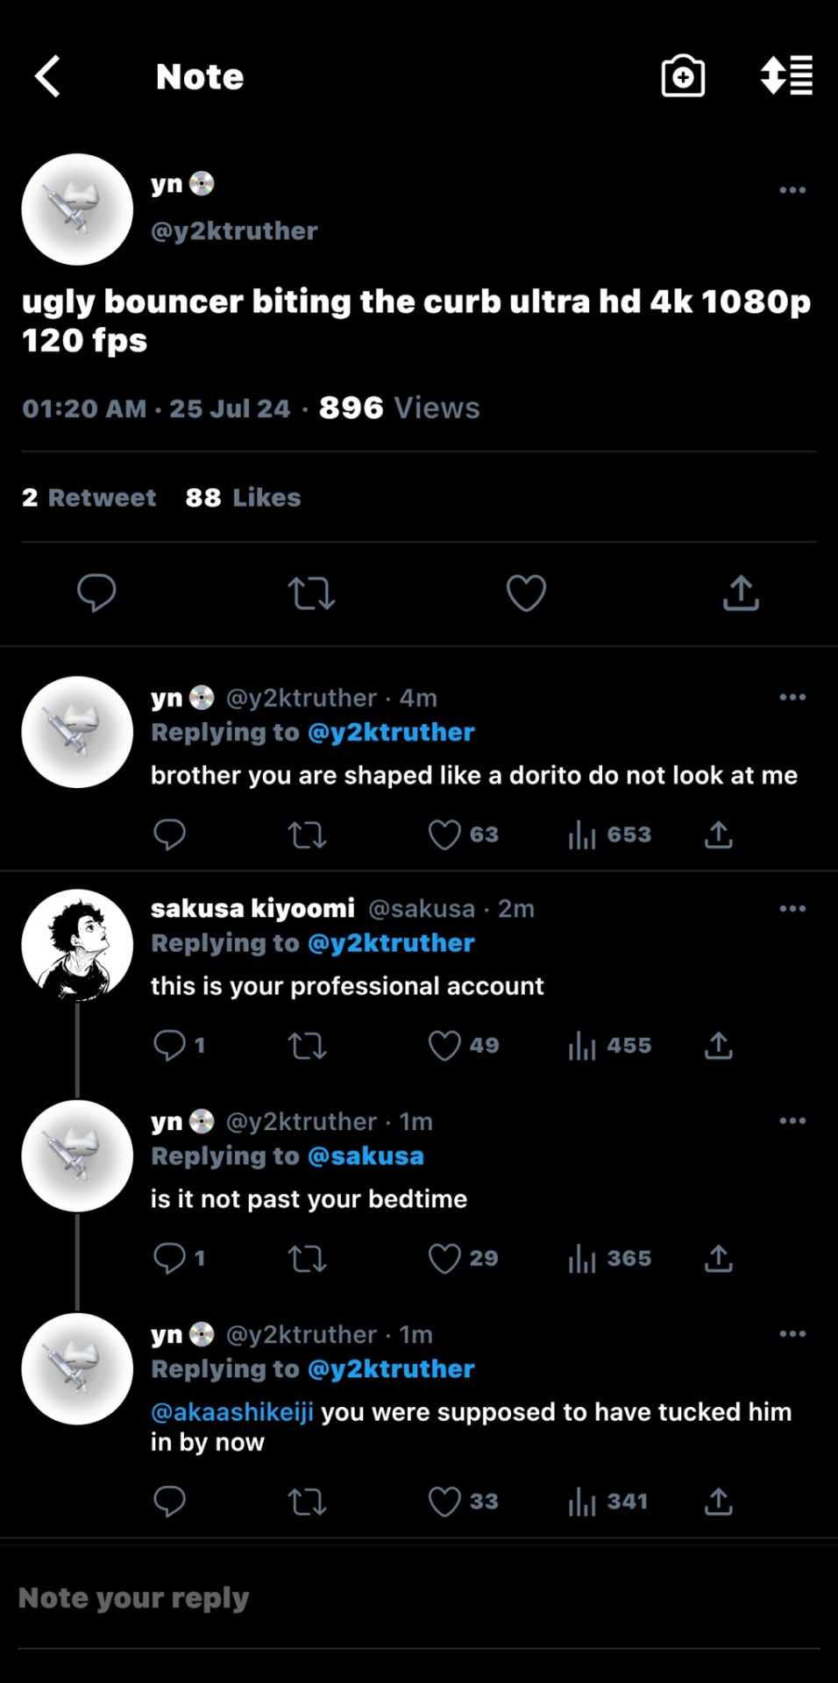Tap the back arrow in the header
Screen dimensions: 838x1683
coord(48,76)
